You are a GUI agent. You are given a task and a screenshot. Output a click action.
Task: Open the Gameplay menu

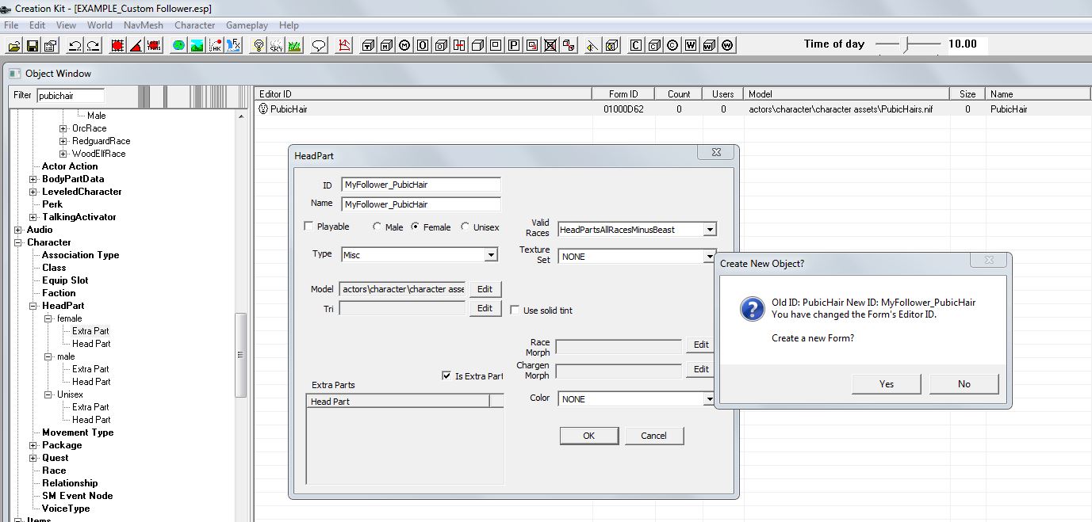coord(247,25)
